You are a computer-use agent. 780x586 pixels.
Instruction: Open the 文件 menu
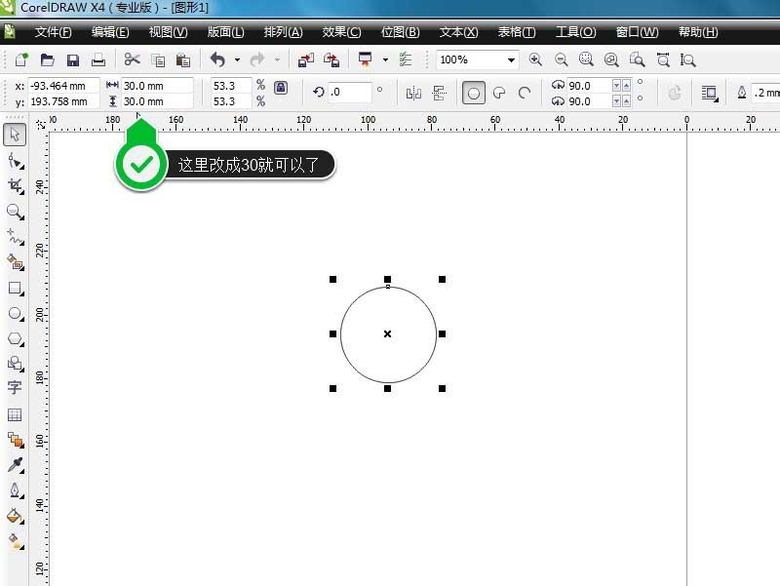click(x=54, y=31)
